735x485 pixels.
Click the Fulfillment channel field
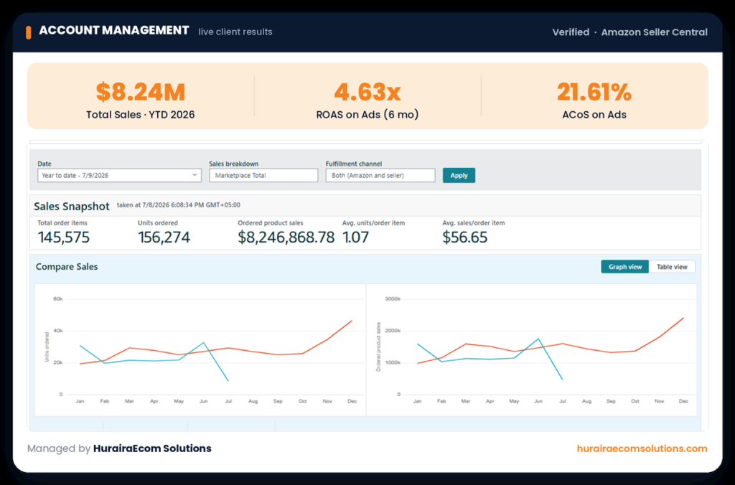point(380,175)
